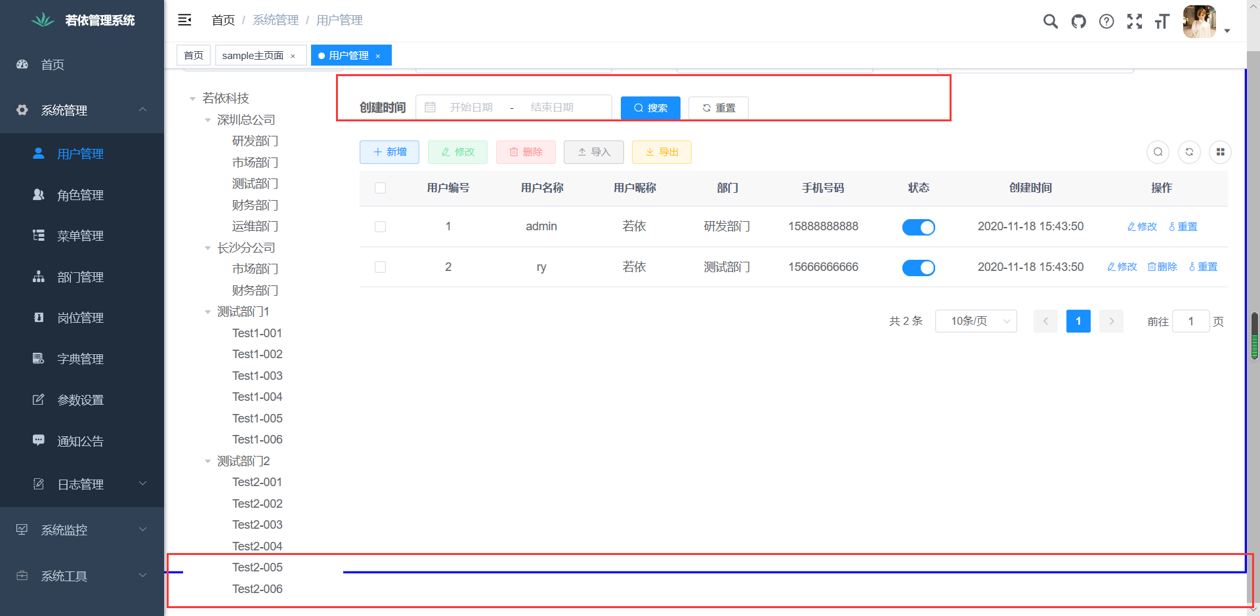Toggle the ry user status switch

point(919,268)
